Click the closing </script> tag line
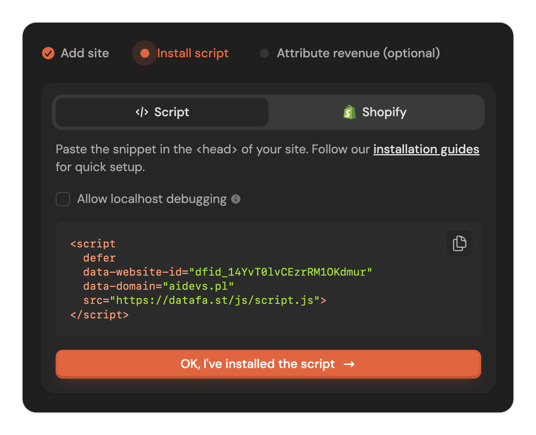 100,315
